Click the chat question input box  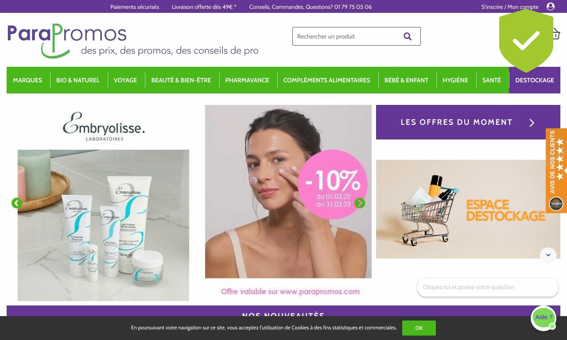pyautogui.click(x=487, y=287)
